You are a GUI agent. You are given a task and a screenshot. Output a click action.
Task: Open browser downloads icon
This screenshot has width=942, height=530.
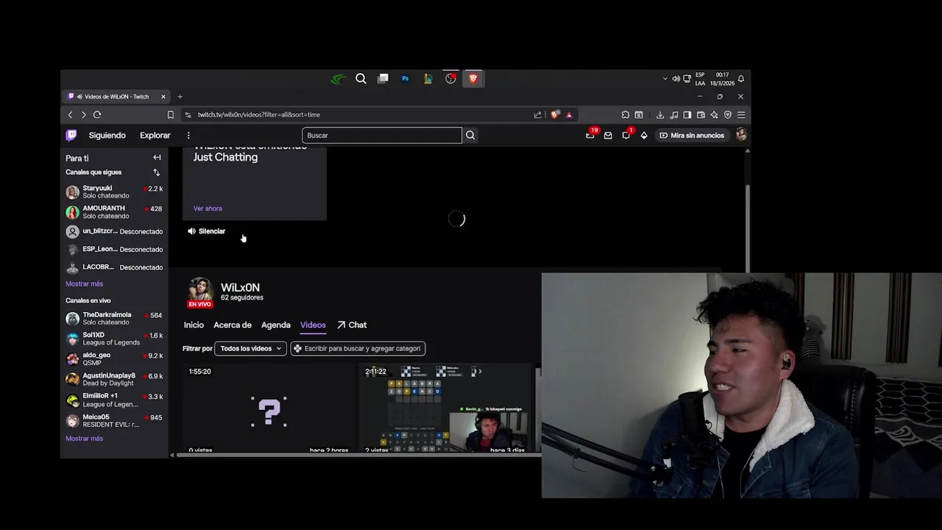point(660,115)
